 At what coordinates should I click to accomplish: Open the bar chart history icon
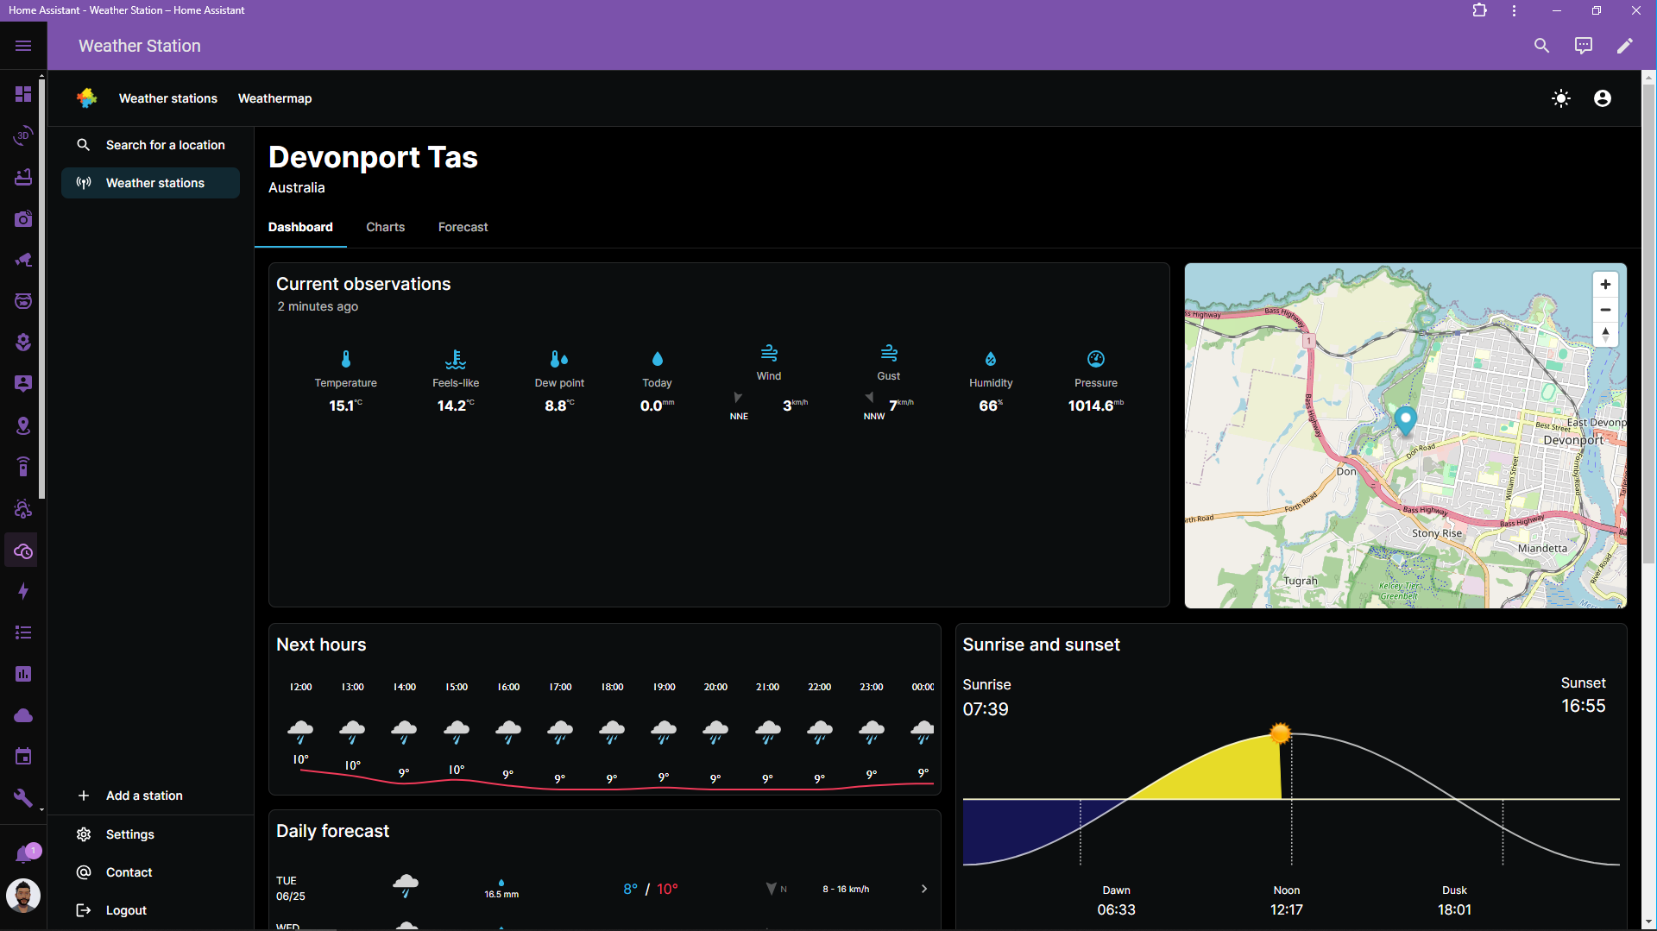[23, 674]
